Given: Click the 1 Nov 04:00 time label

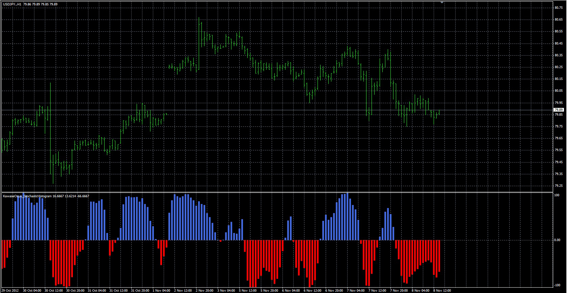Looking at the screenshot, I should (x=161, y=290).
